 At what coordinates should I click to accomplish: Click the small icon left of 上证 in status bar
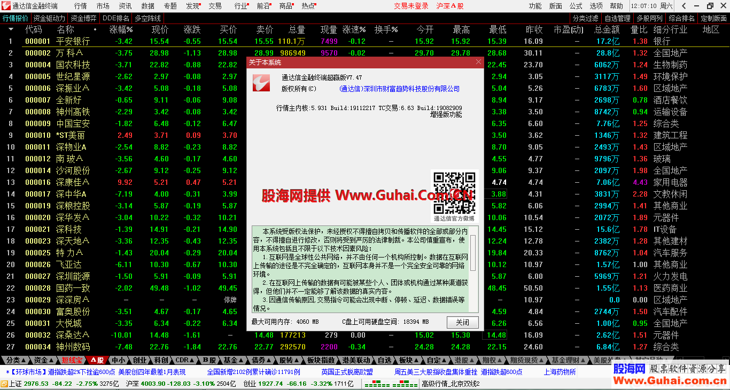[x=4, y=384]
